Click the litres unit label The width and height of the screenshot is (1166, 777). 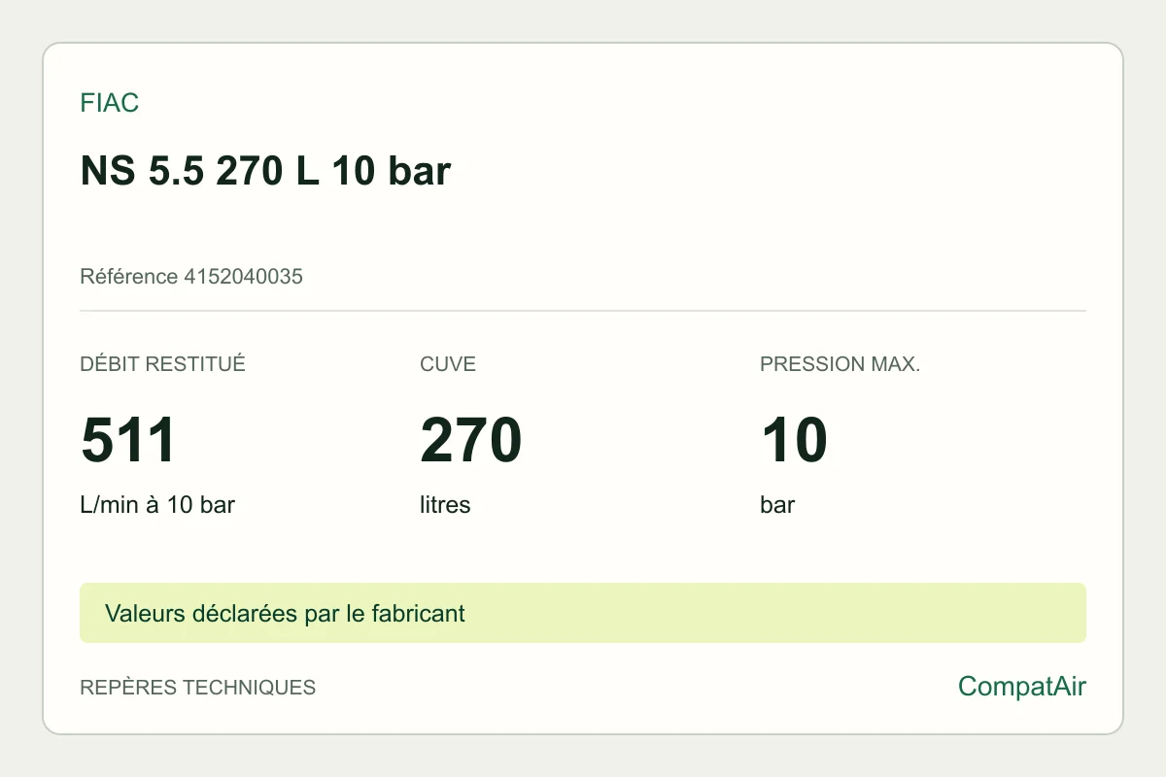[x=445, y=505]
